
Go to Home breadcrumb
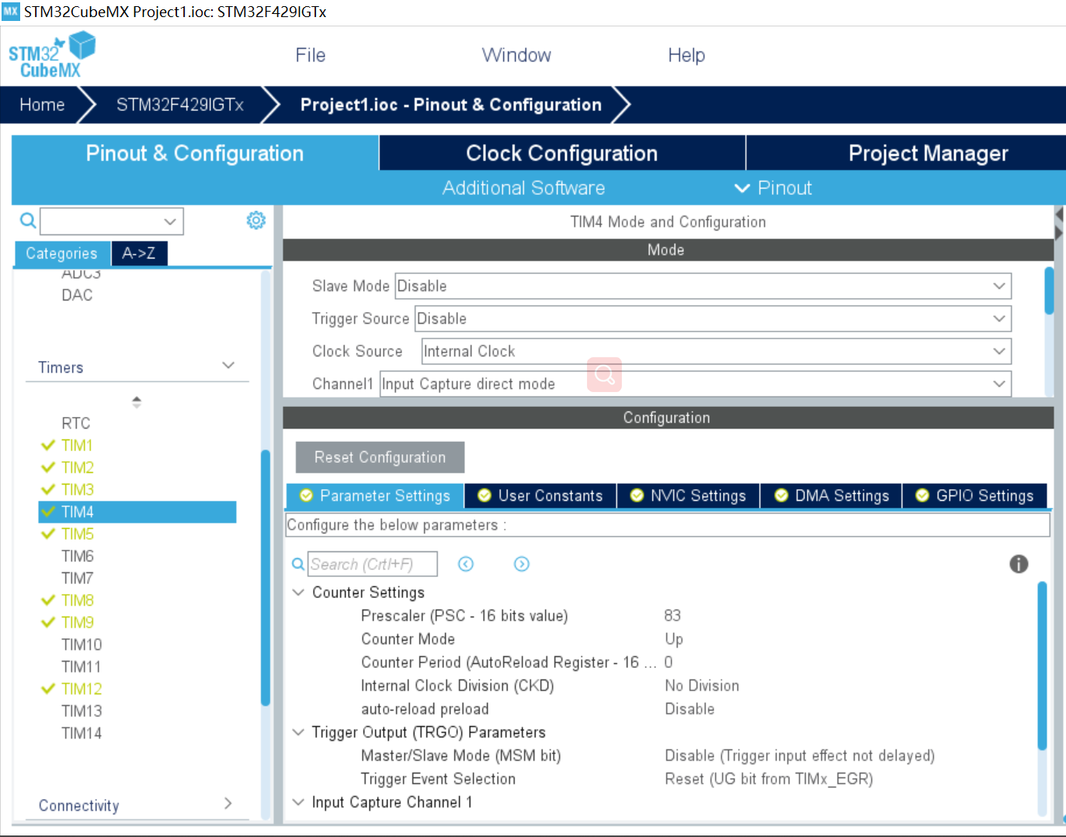tap(42, 105)
